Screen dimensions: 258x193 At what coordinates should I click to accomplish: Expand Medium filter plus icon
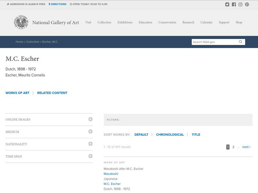(90, 132)
